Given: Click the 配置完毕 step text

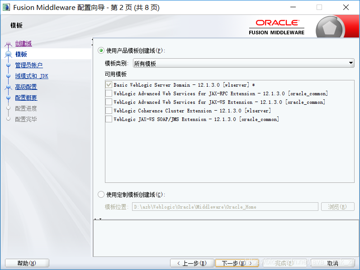Looking at the screenshot, I should click(x=26, y=119).
